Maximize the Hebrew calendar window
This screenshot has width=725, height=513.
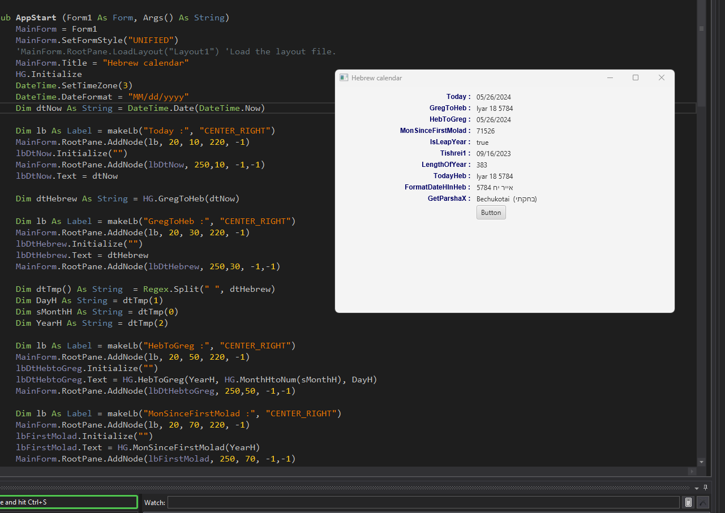[x=636, y=77]
